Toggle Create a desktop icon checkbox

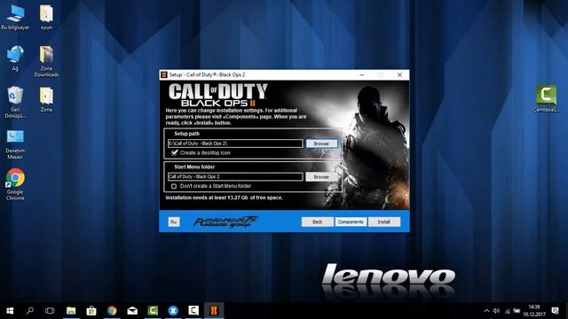(174, 152)
